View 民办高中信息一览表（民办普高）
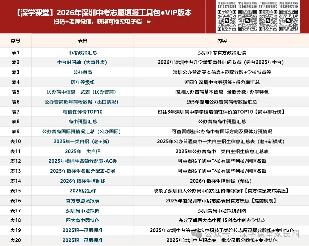Image resolution: width=309 pixels, height=246 pixels. pos(82,92)
